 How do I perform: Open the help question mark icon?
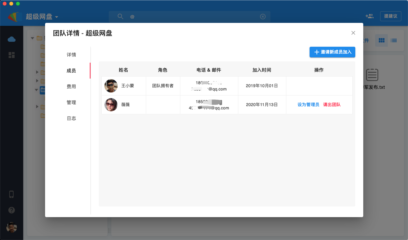(x=12, y=210)
